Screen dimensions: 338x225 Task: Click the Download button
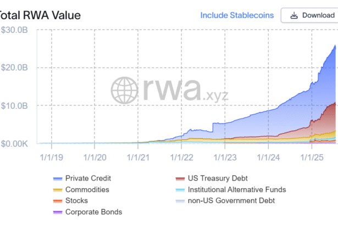pos(309,15)
